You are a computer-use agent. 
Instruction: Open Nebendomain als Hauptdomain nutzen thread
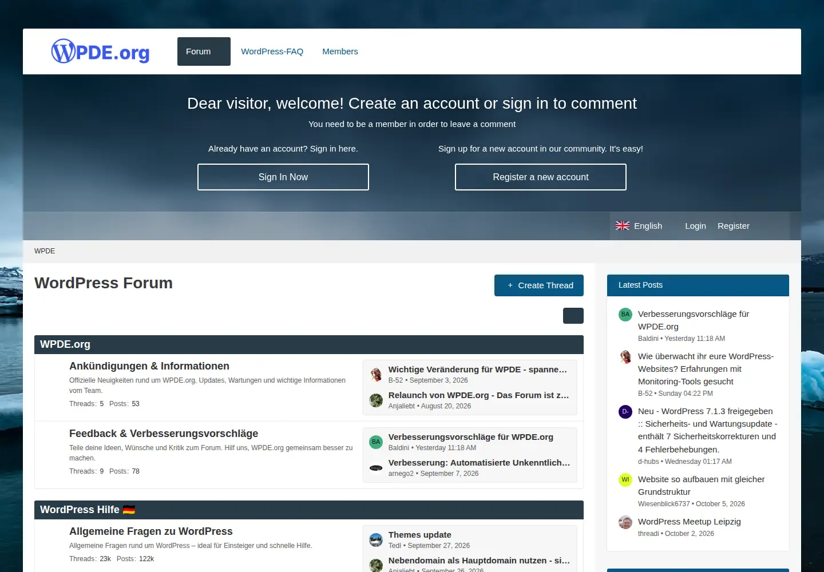pos(479,561)
